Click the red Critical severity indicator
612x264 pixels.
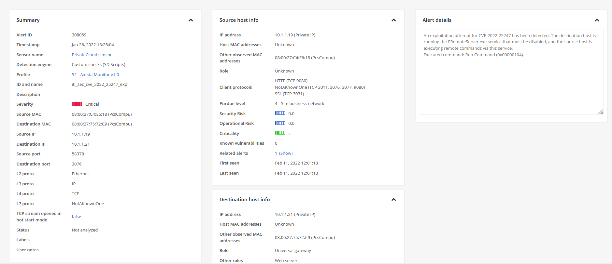pyautogui.click(x=77, y=104)
